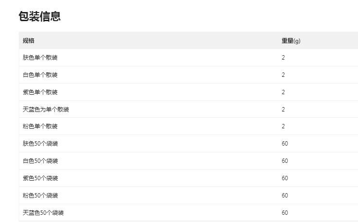This screenshot has width=358, height=222.
Task: Click the 粉色50个袋装 row label
Action: point(40,196)
